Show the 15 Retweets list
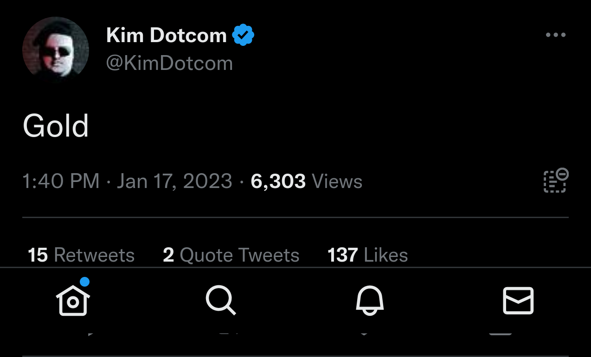 [81, 255]
